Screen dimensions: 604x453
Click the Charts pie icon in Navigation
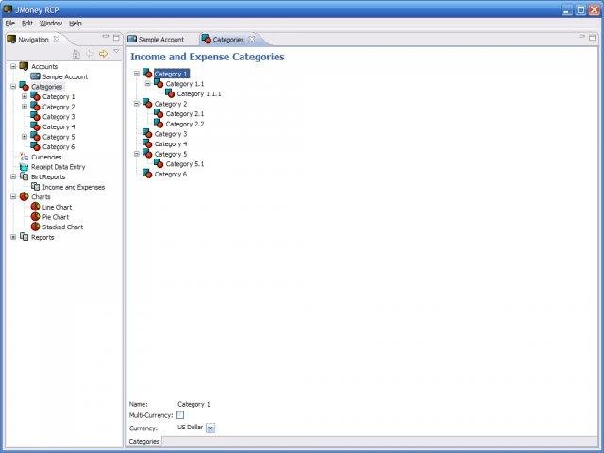[x=24, y=196]
